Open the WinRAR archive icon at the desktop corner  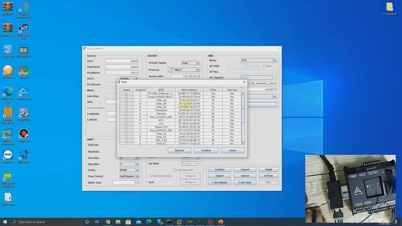(8, 7)
